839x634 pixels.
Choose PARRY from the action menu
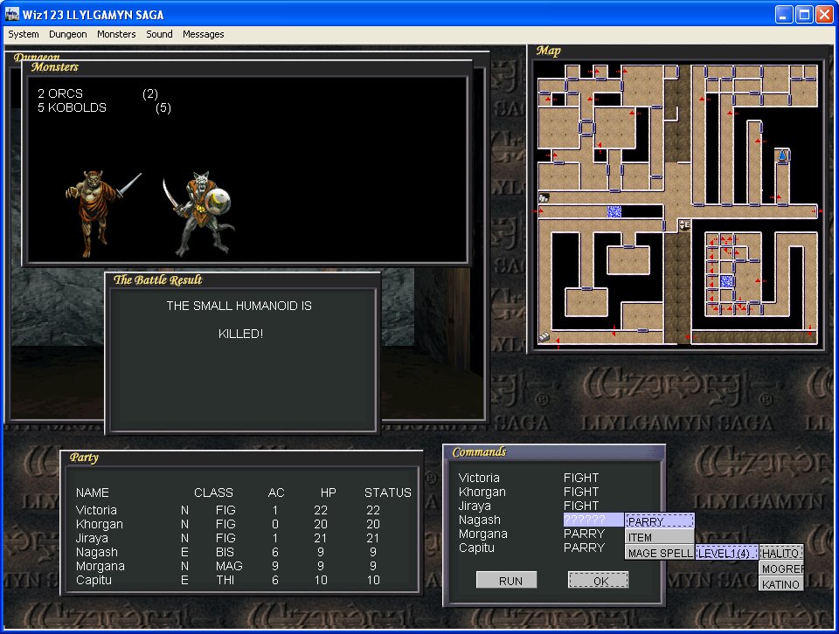tap(659, 521)
